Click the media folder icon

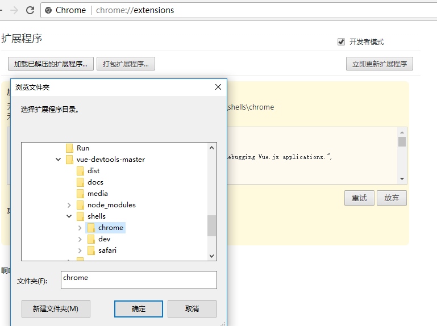pyautogui.click(x=80, y=194)
